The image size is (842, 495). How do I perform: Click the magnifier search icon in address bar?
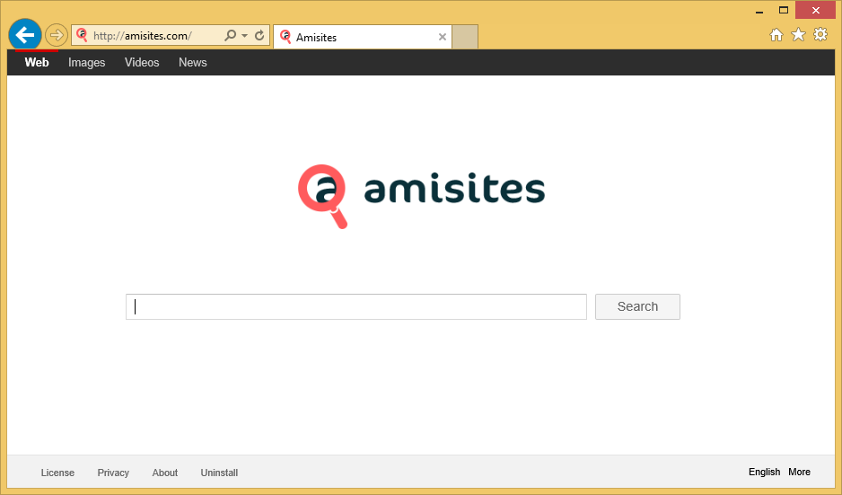(x=231, y=36)
